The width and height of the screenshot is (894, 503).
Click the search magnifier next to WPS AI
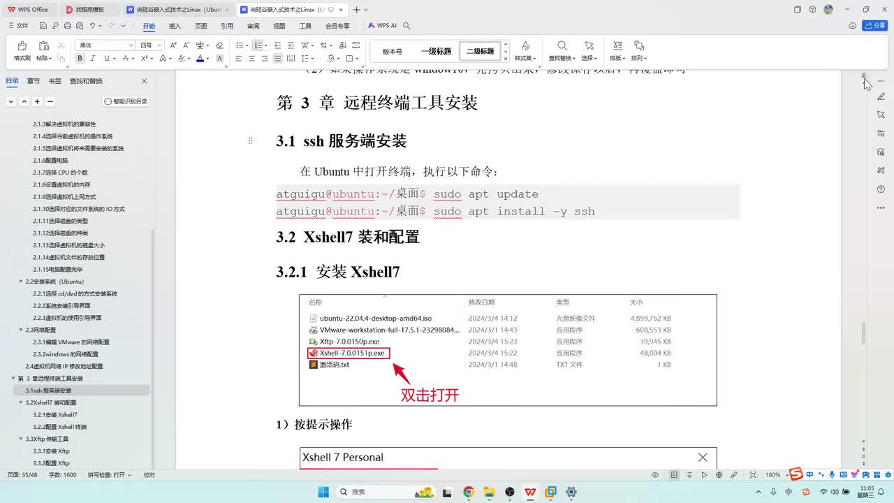point(406,26)
